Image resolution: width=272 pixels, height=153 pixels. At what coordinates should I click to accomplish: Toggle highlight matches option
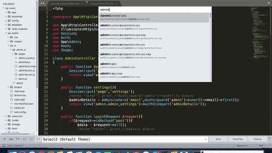coord(38,139)
